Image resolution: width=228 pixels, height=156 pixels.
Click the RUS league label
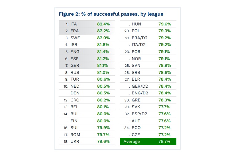tap(75, 72)
